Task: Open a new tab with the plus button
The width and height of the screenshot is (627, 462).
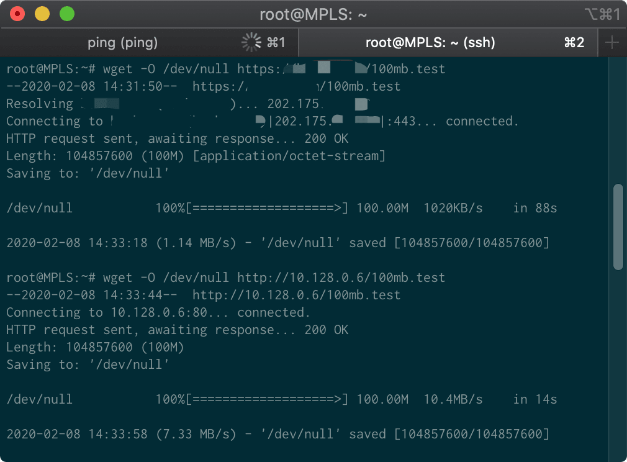Action: (612, 42)
